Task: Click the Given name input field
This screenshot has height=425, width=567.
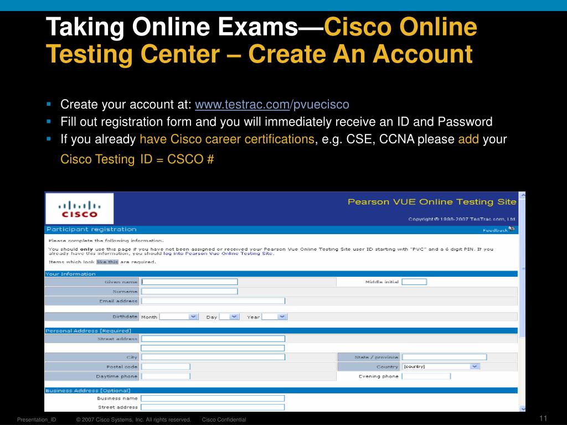Action: 189,282
